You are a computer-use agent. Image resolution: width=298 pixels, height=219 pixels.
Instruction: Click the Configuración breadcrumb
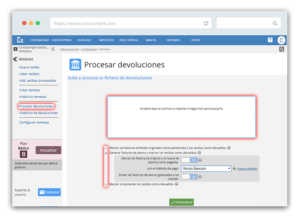point(89,49)
